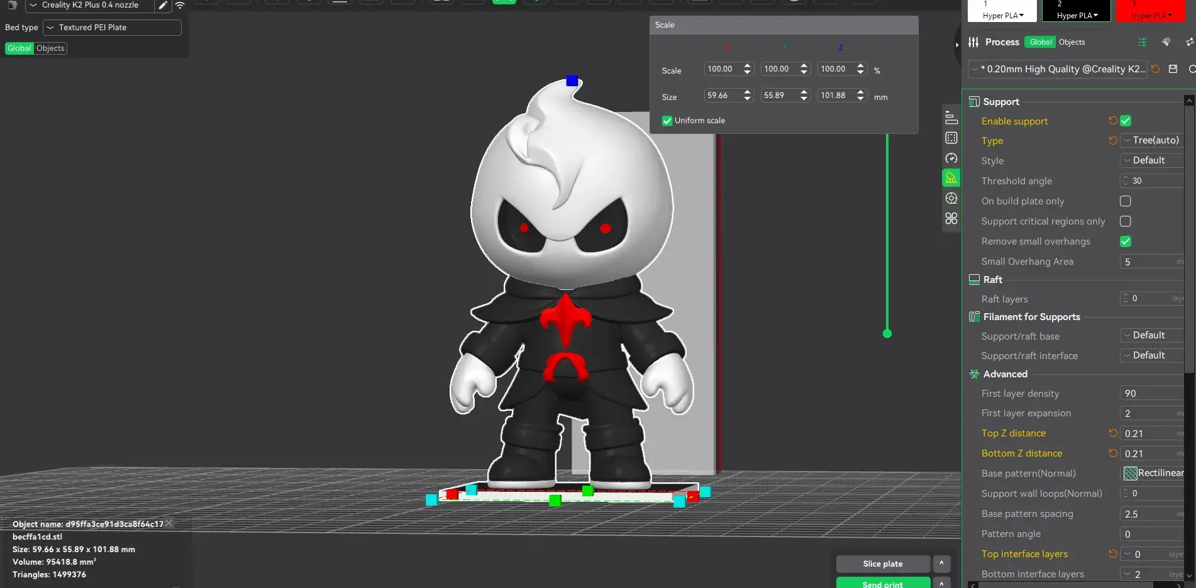
Task: Open the support Type dropdown Tree(auto)
Action: pyautogui.click(x=1152, y=140)
